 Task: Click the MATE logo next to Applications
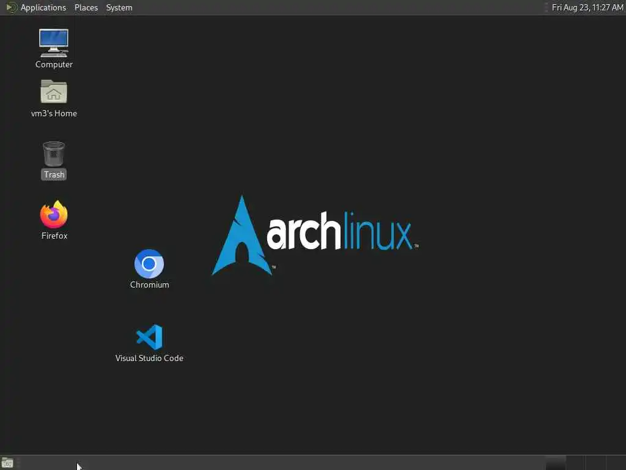point(11,7)
